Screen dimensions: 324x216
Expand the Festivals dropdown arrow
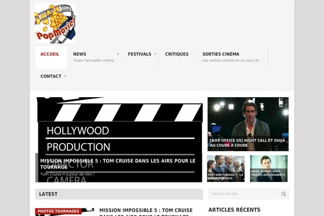pos(155,54)
